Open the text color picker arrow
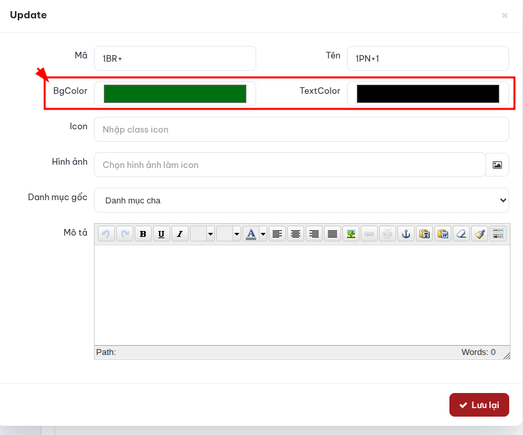 pyautogui.click(x=263, y=234)
